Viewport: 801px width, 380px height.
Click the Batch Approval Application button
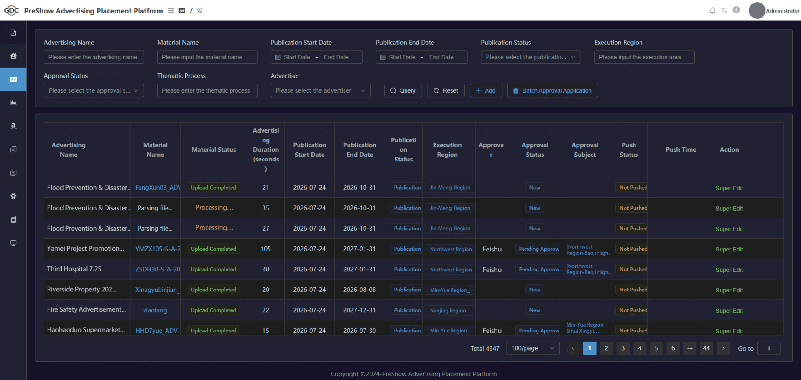click(x=552, y=91)
